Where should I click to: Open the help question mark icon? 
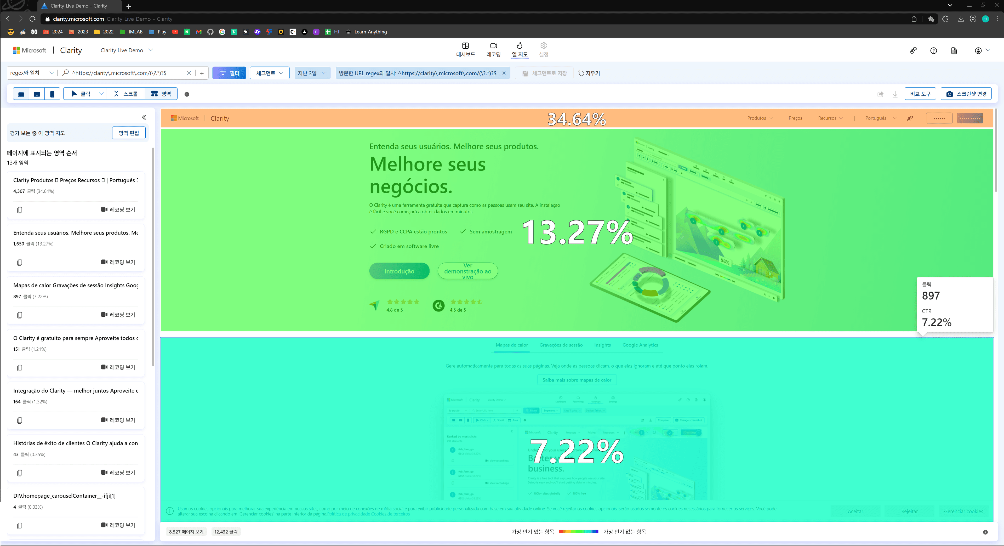coord(933,51)
